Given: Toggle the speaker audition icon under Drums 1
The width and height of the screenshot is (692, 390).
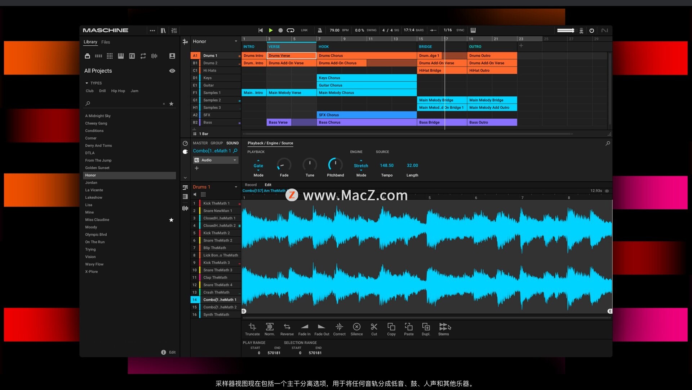Looking at the screenshot, I should click(x=195, y=195).
